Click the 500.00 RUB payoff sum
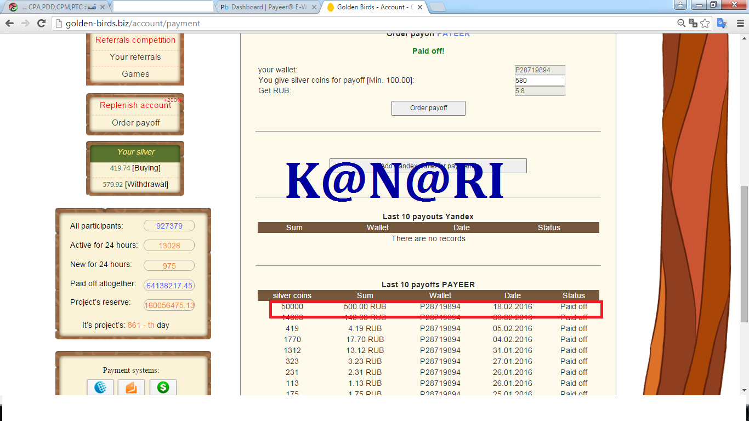The width and height of the screenshot is (749, 421). [365, 306]
